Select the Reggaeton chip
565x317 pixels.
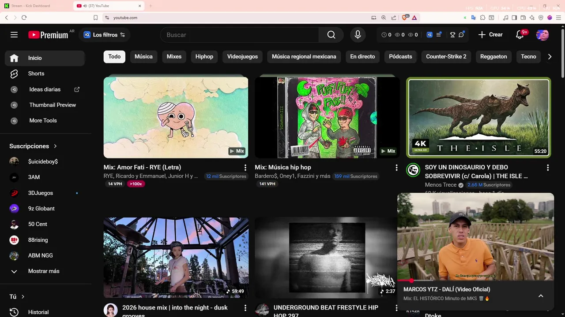click(x=493, y=56)
